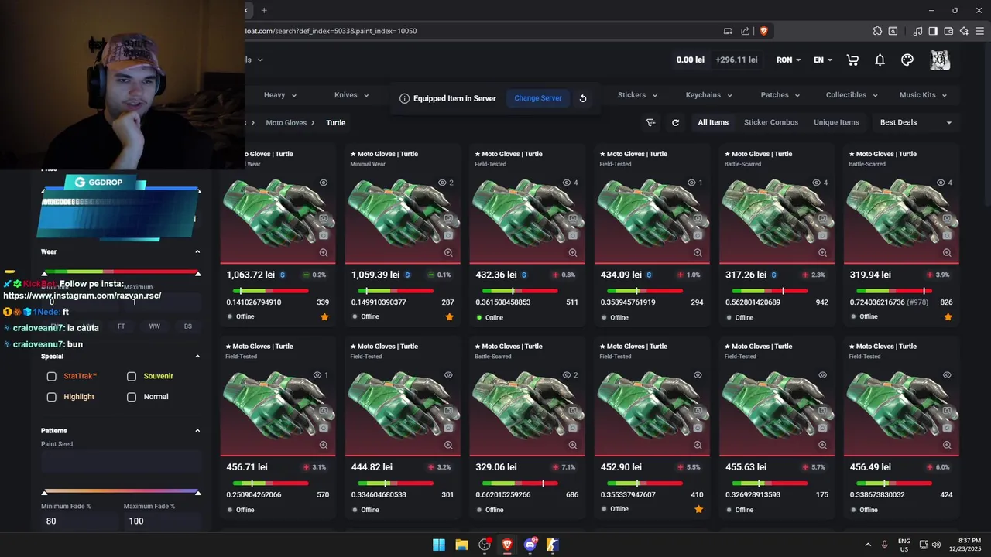Open Discord from the taskbar
The width and height of the screenshot is (991, 557).
(530, 545)
